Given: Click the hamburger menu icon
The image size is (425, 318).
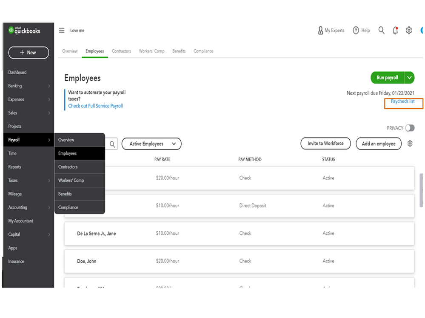Looking at the screenshot, I should 62,31.
